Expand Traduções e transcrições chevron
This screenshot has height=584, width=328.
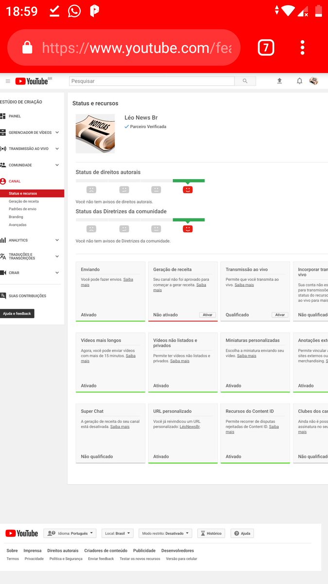(x=57, y=256)
